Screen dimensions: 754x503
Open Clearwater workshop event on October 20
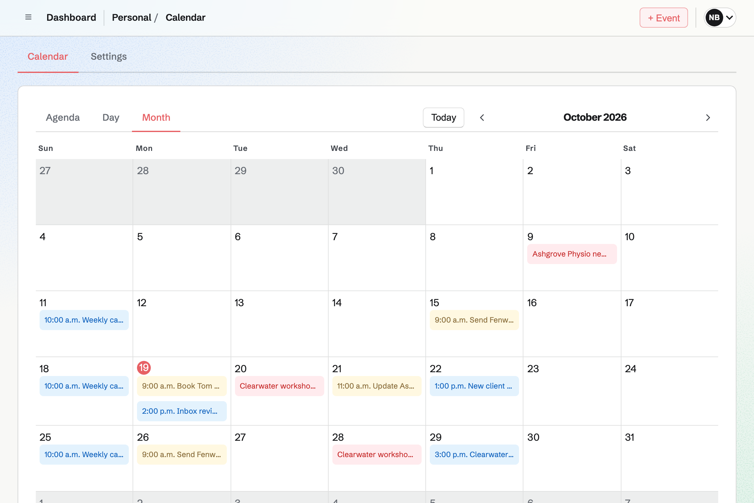[279, 386]
